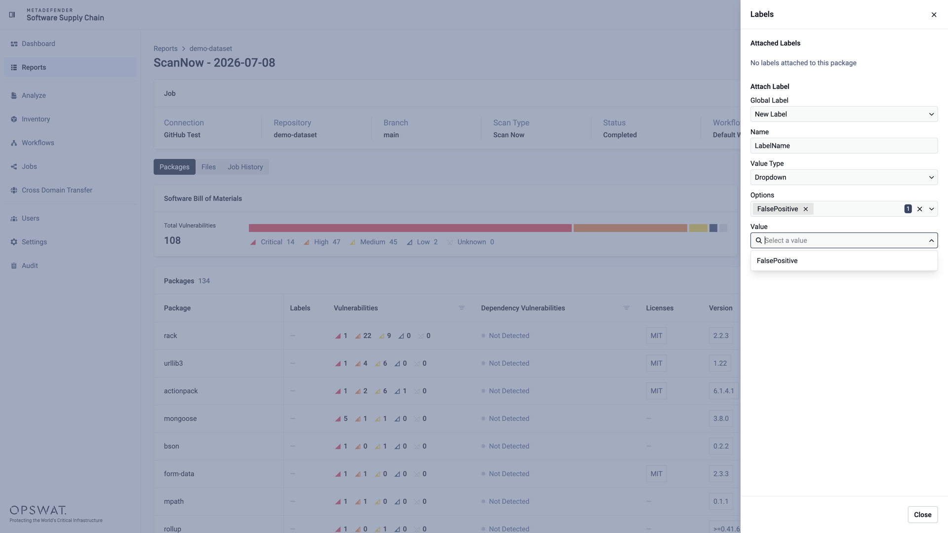Click the MIT license badge for form-data

coord(656,474)
